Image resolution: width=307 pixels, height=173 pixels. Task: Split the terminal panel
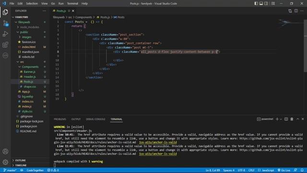[x=286, y=119]
